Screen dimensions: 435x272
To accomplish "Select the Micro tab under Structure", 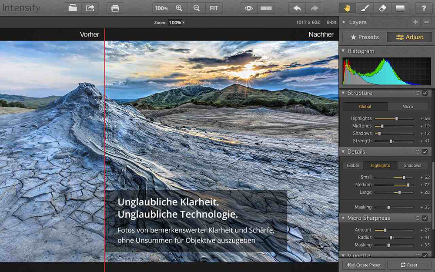I will 408,107.
